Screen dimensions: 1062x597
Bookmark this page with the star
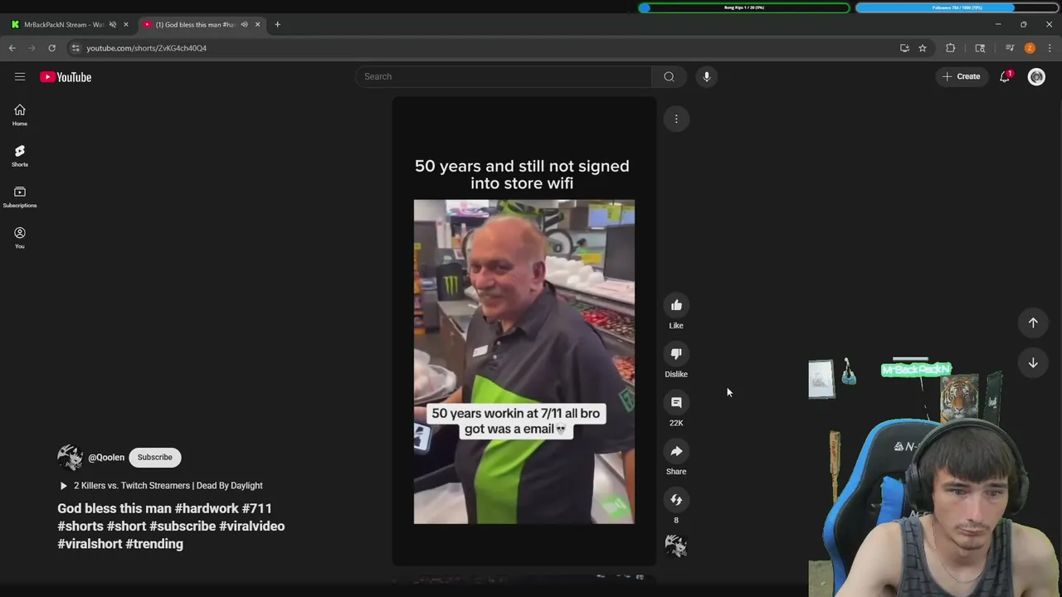click(x=922, y=48)
